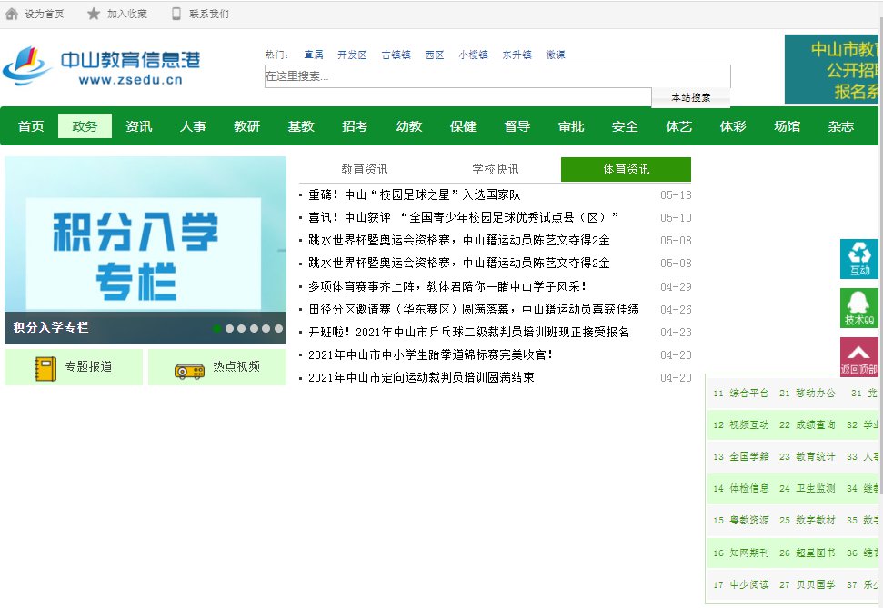This screenshot has width=883, height=608.
Task: Click the phone icon for 联系我们
Action: (x=176, y=14)
